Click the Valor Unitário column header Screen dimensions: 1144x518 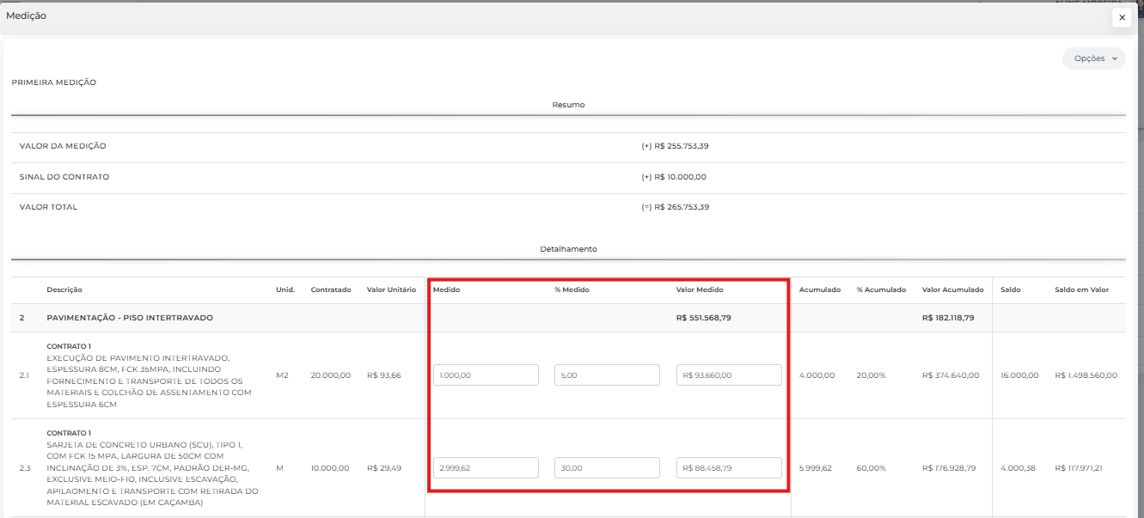391,290
